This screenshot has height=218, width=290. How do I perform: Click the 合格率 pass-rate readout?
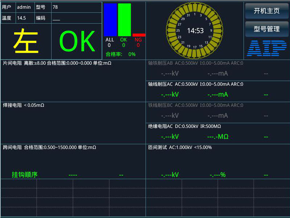(x=121, y=54)
